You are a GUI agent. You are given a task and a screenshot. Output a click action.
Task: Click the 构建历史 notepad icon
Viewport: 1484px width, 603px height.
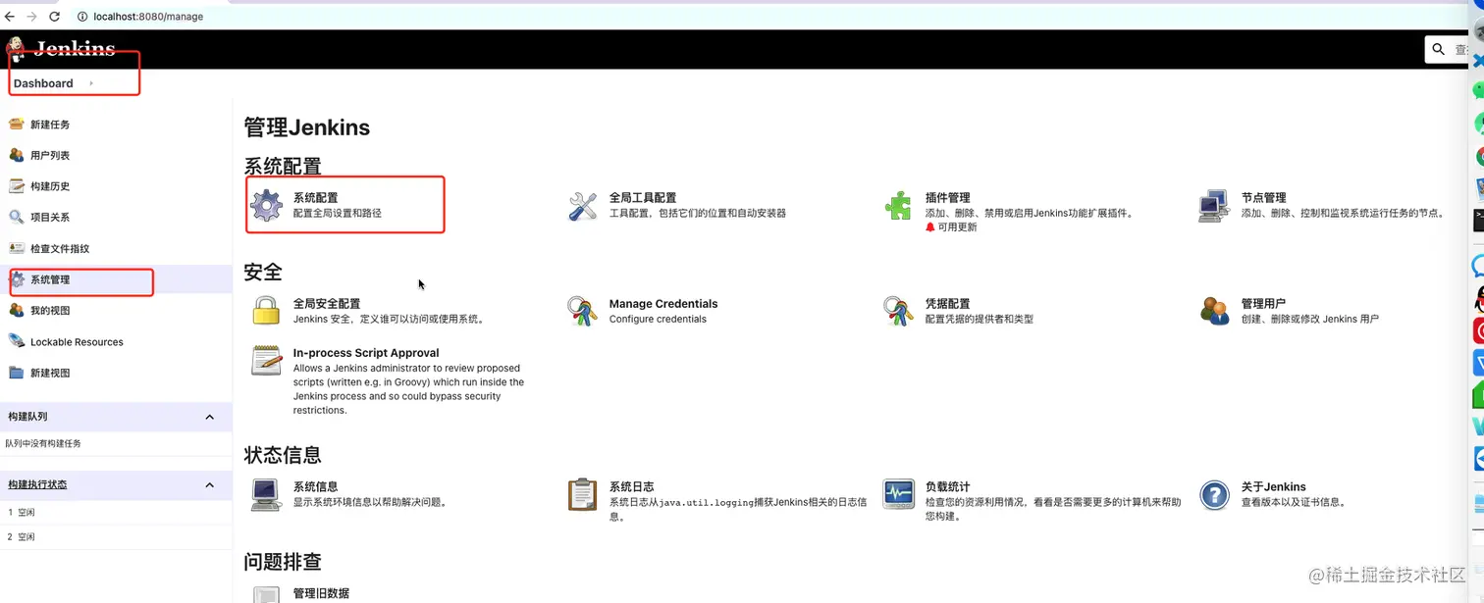coord(16,186)
